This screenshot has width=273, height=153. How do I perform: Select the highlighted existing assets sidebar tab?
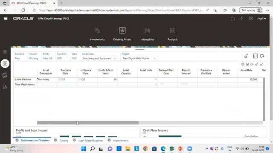[x=5, y=63]
